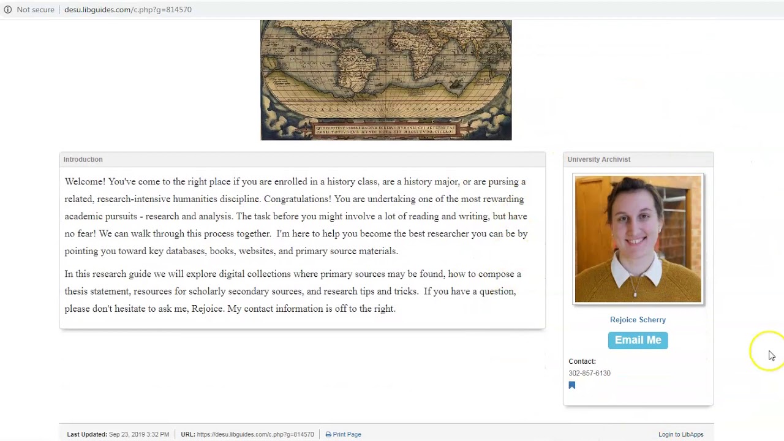Click the University Archivist box heading
Screen dimensions: 784x441
click(x=598, y=159)
